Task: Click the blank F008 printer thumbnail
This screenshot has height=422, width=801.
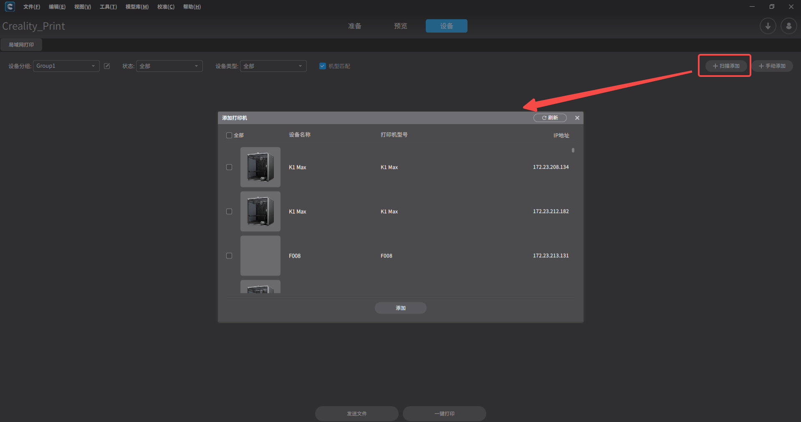Action: (260, 256)
